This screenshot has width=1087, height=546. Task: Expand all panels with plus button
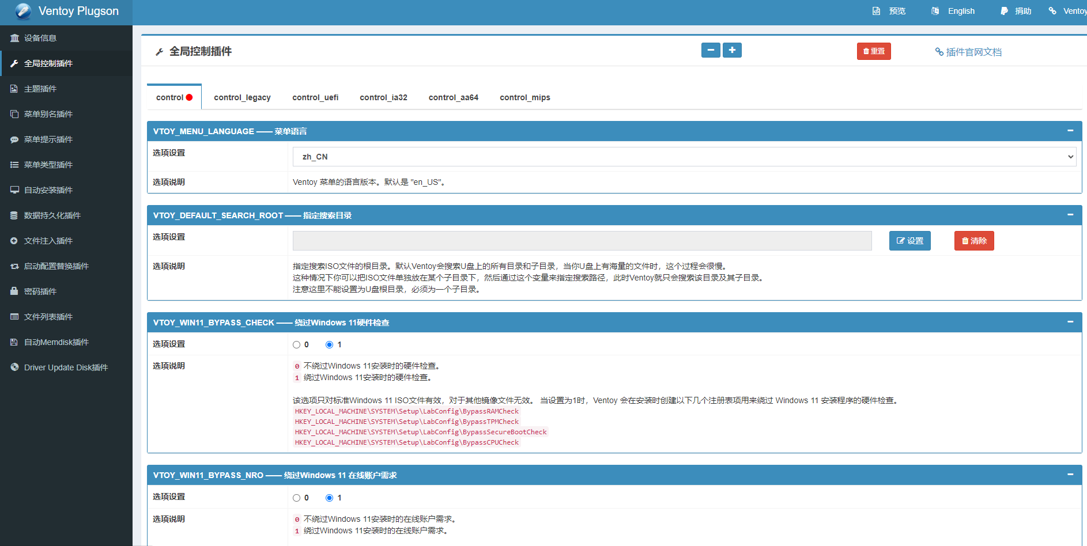(x=732, y=50)
